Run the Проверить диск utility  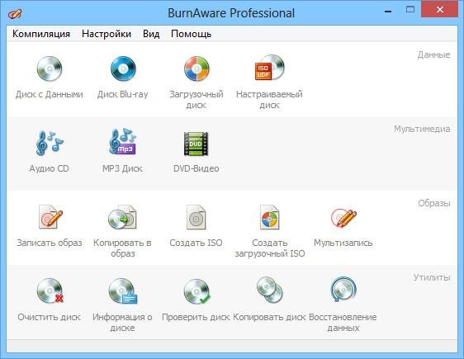click(x=196, y=300)
